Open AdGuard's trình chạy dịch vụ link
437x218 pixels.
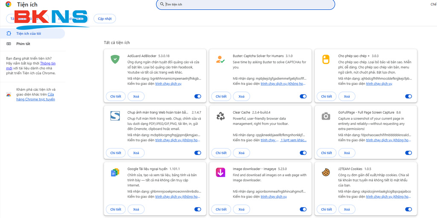pyautogui.click(x=168, y=84)
